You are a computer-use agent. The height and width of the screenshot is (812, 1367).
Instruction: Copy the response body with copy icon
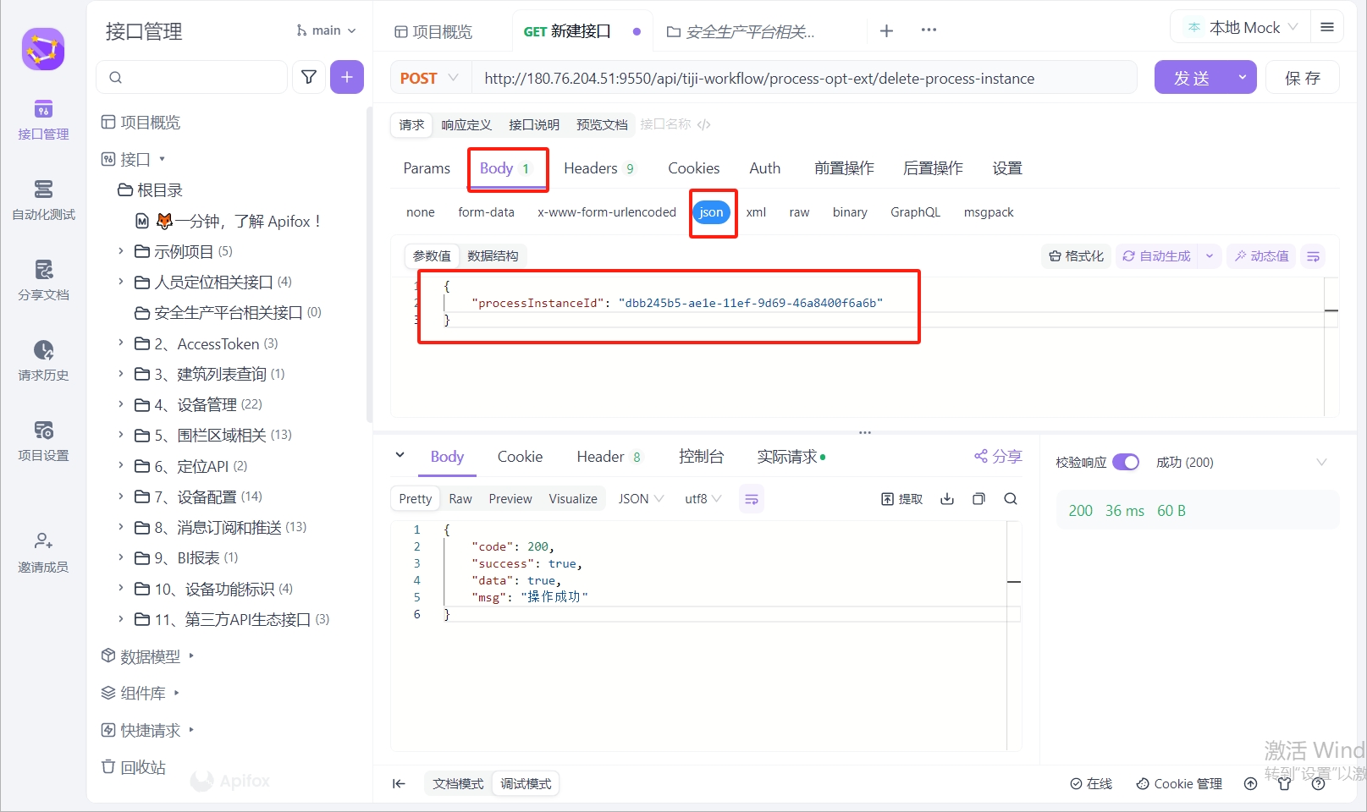point(978,499)
